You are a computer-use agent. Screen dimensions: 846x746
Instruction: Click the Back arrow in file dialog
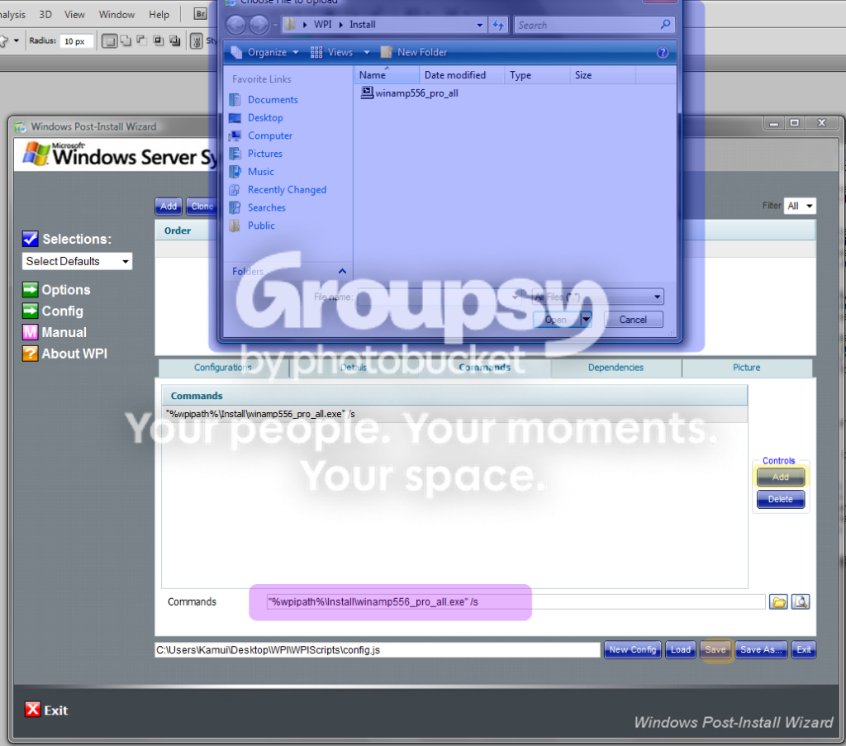[235, 24]
